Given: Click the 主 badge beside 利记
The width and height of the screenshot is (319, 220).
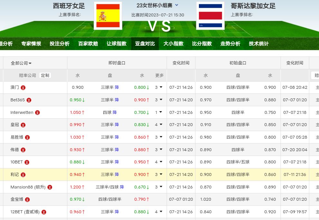Looking at the screenshot, I should (23, 175).
